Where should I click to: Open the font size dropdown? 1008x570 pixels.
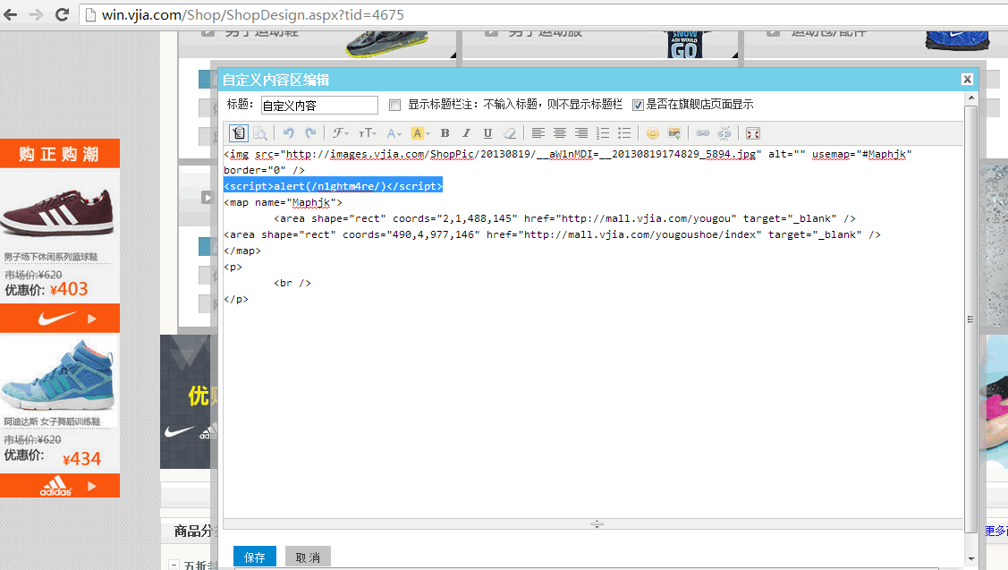click(367, 133)
